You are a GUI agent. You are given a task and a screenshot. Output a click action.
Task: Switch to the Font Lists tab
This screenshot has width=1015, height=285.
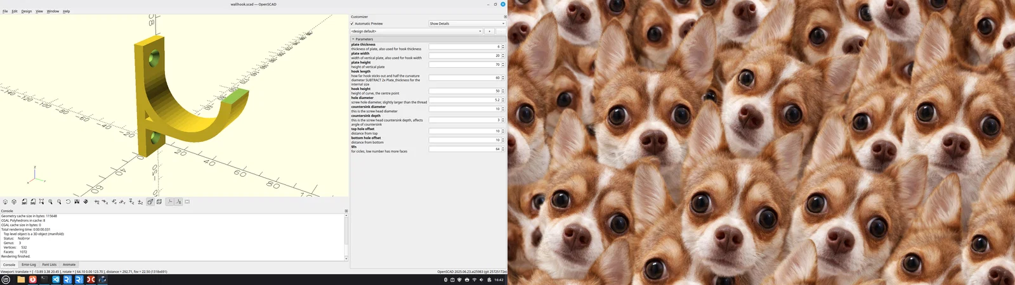49,265
